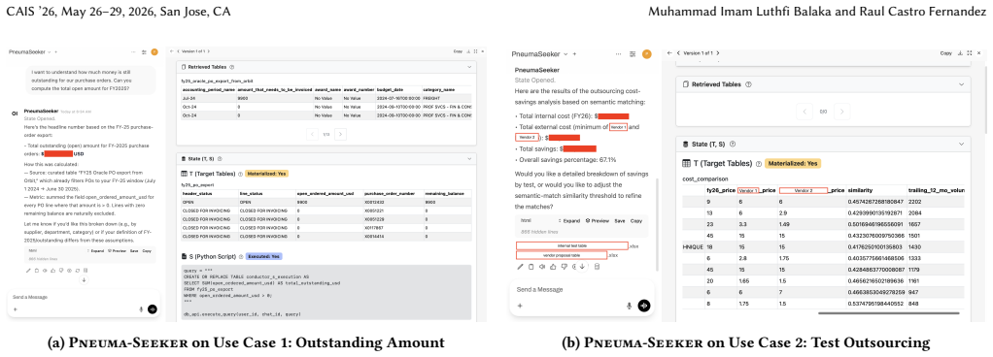Click the help icon beside Retrieved Tables in the Outstanding Amount window
993x357 pixels.
coord(232,66)
